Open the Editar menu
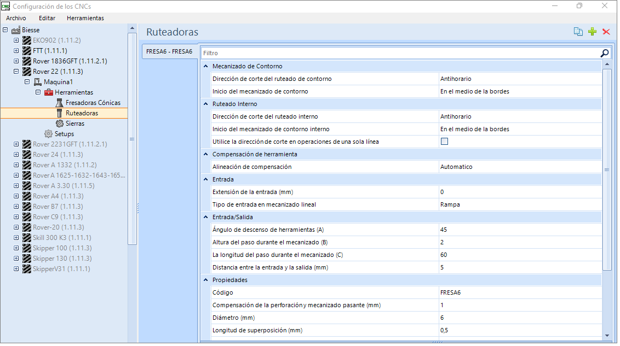The height and width of the screenshot is (346, 620). [x=47, y=18]
